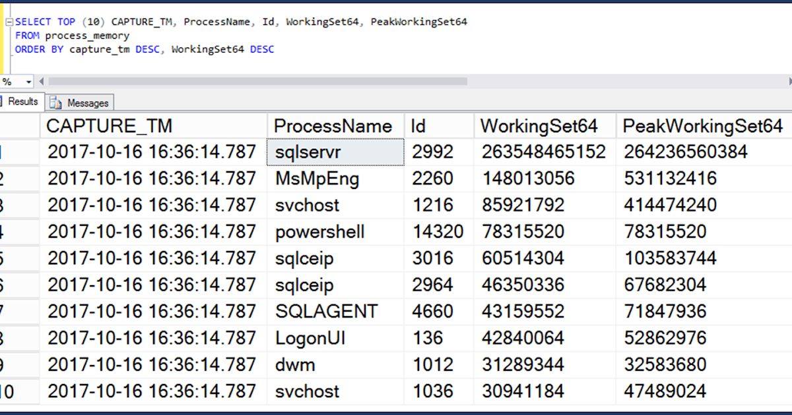Click the sqlservr process name cell
Viewport: 792px width, 415px height.
pyautogui.click(x=310, y=152)
